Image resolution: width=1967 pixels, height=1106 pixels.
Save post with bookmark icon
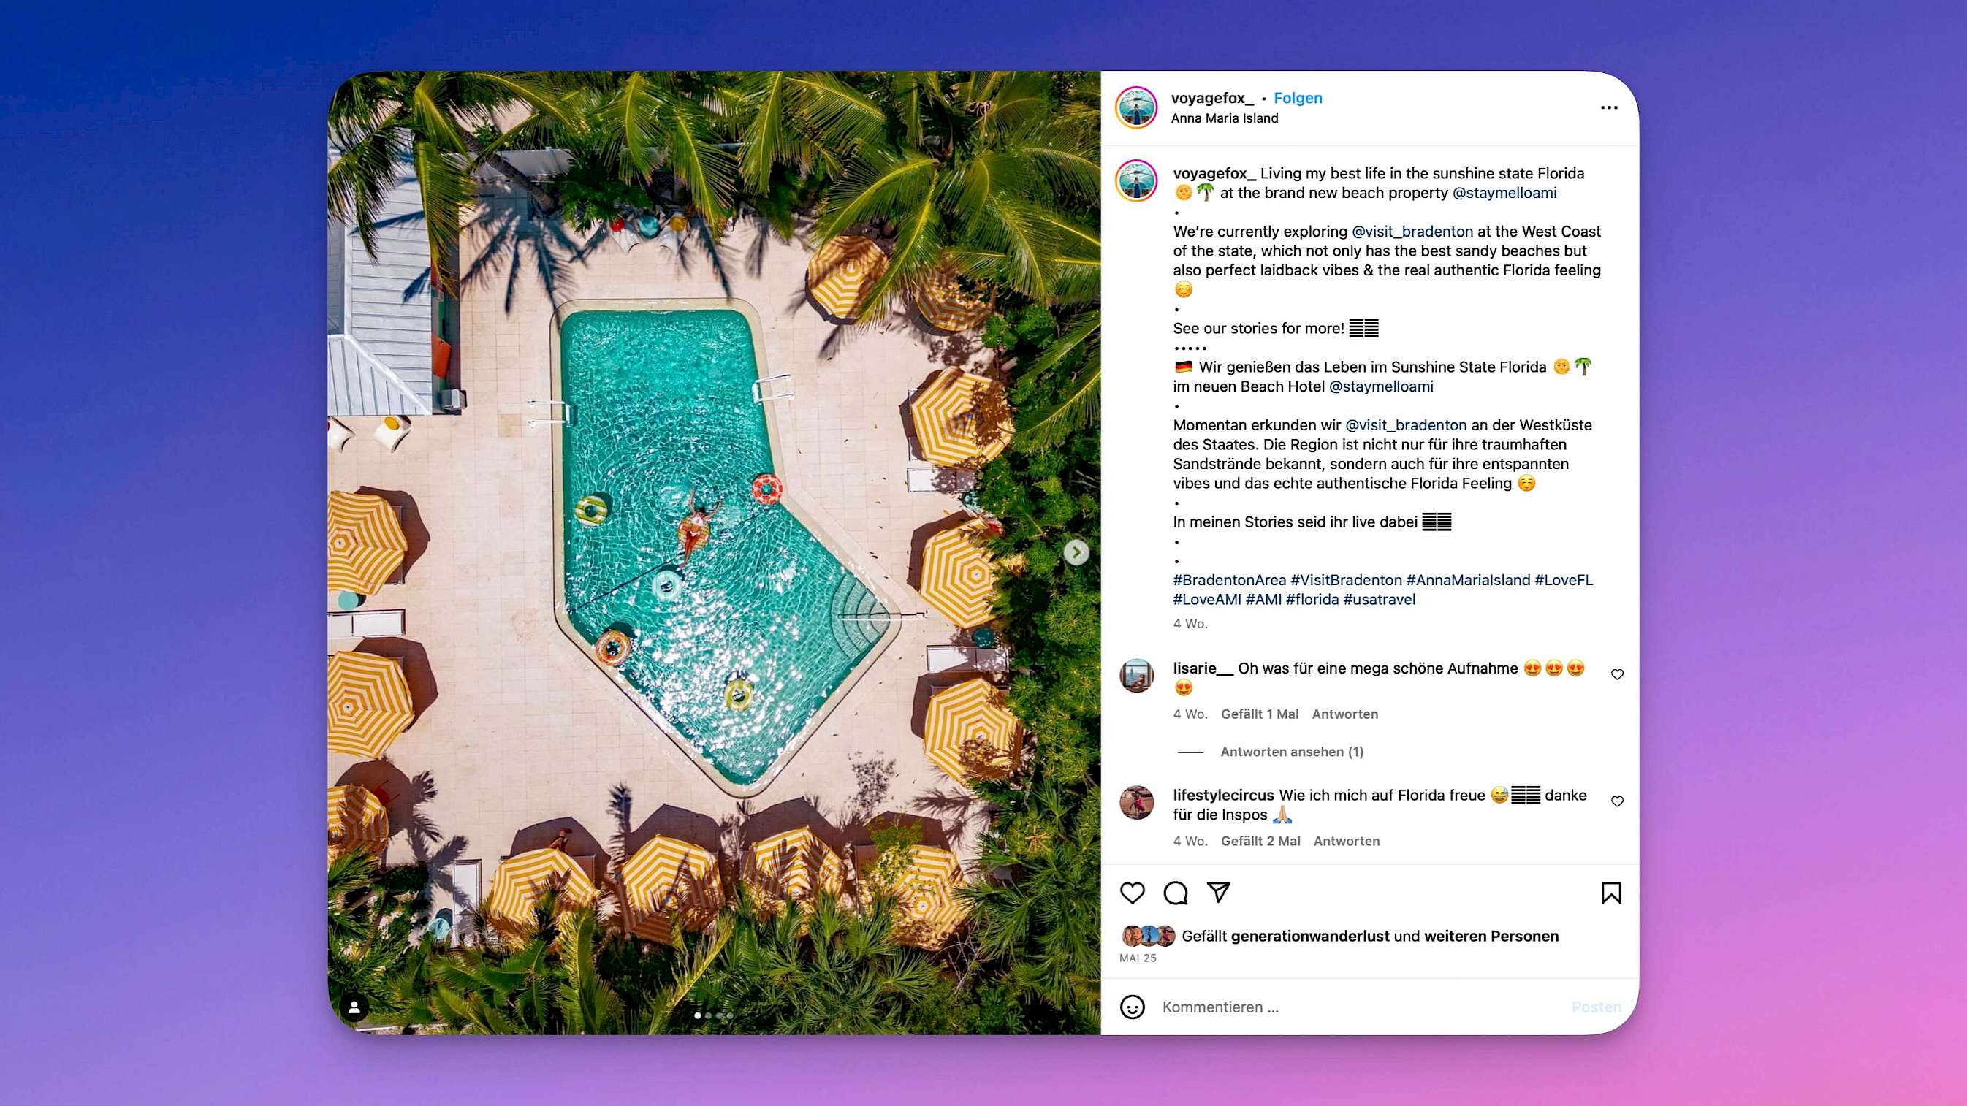(1611, 892)
